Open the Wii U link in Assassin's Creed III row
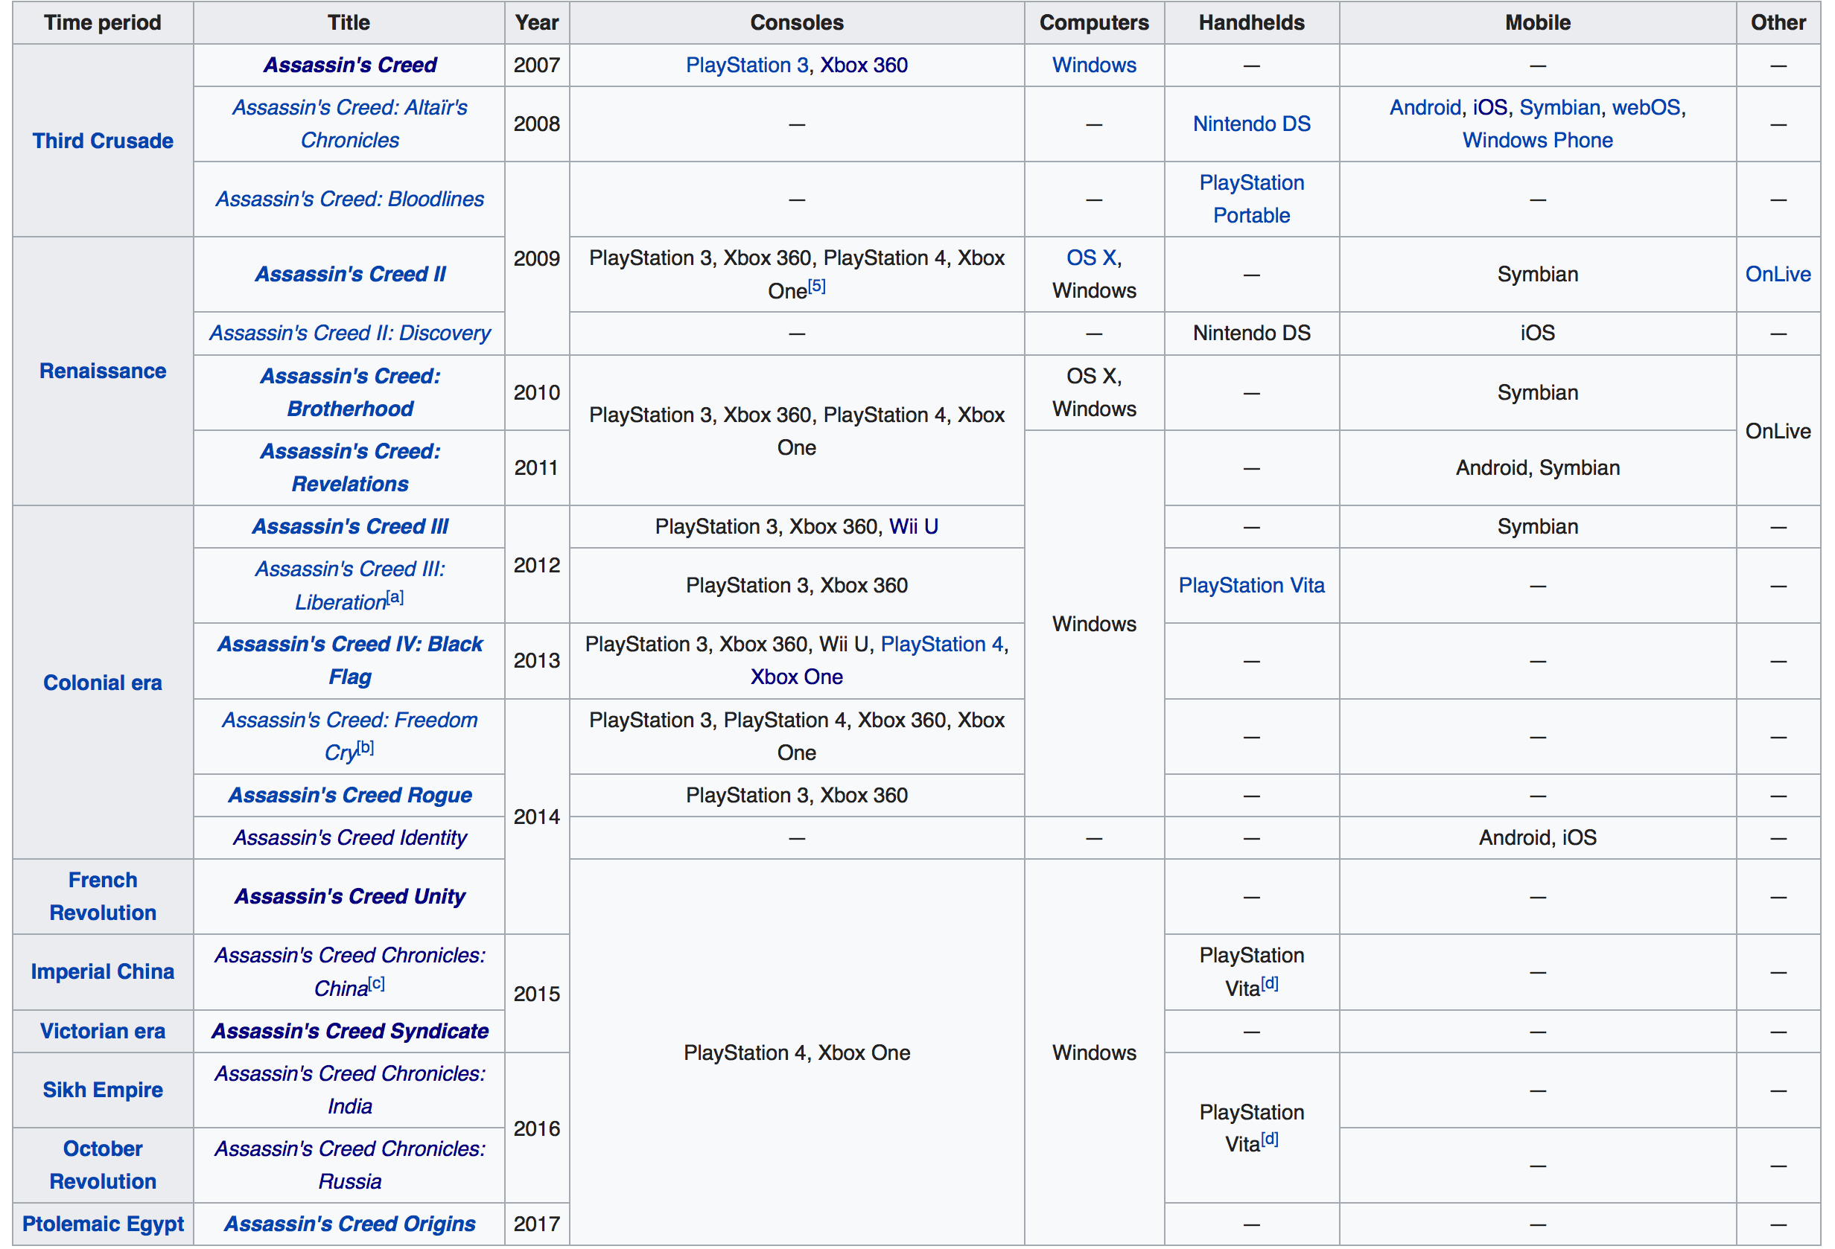This screenshot has width=1835, height=1249. tap(914, 526)
